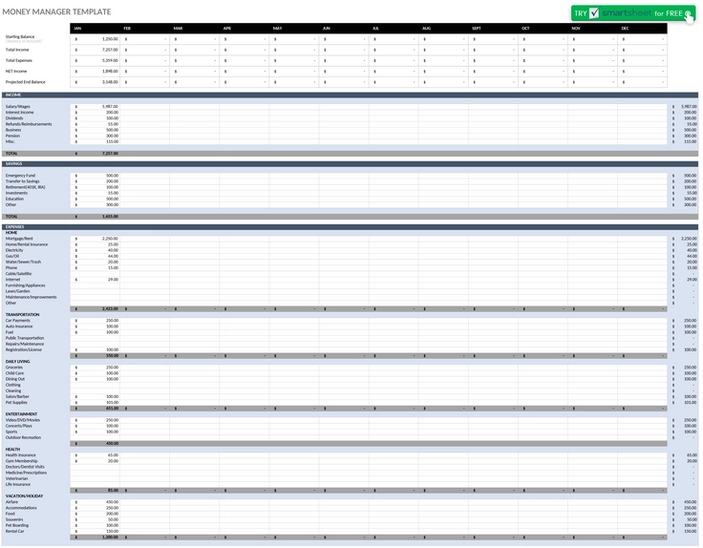The image size is (703, 548).
Task: Click the INCOME section header
Action: (x=350, y=95)
